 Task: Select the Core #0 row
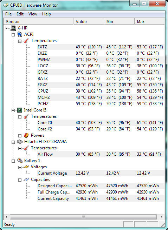[x=101, y=123]
